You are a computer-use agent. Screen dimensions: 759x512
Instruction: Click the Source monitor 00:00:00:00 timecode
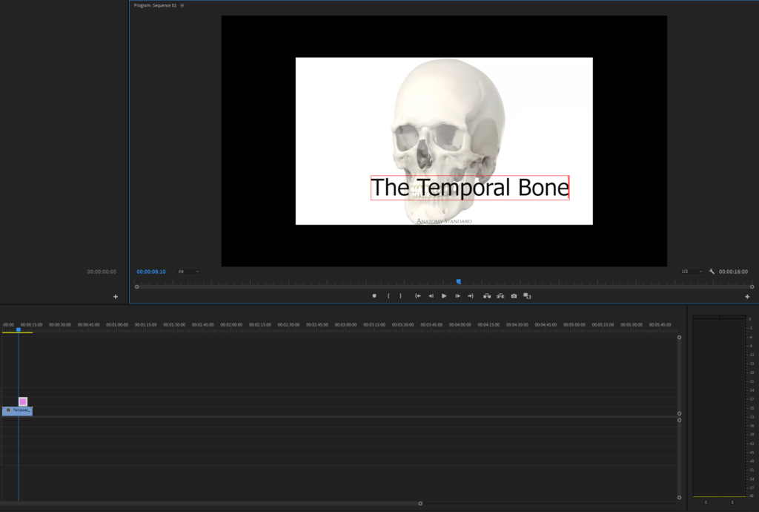(102, 272)
